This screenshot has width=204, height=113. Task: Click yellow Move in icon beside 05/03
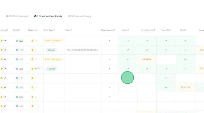(32, 69)
